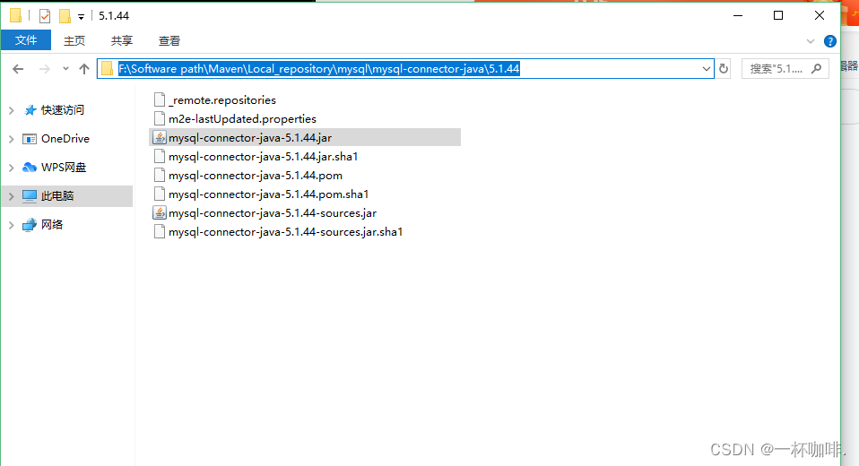The width and height of the screenshot is (859, 466).
Task: Select OneDrive in navigation pane
Action: click(x=65, y=139)
